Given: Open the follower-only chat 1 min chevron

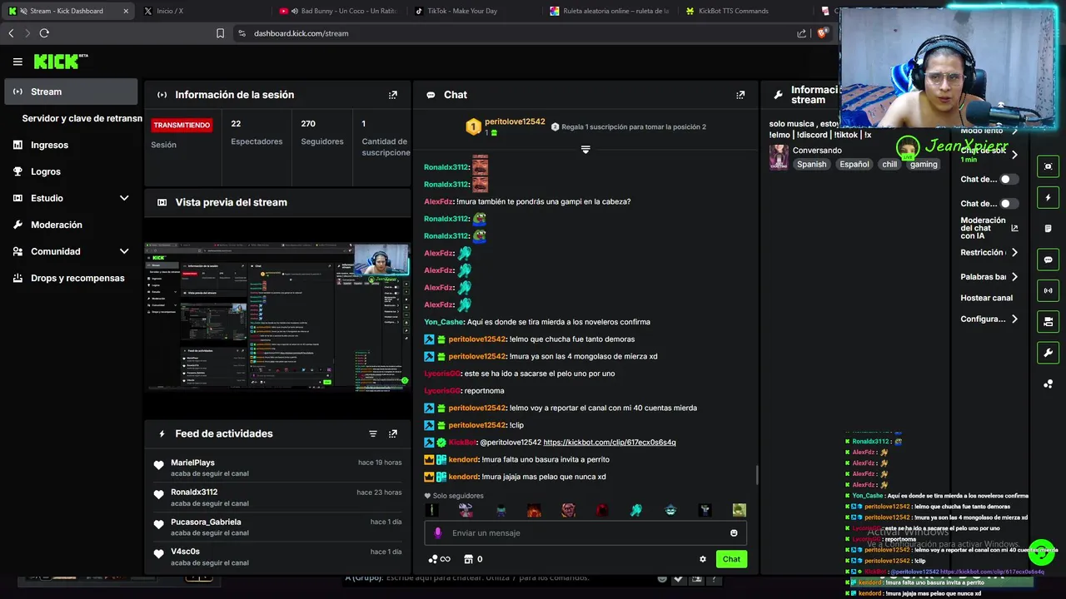Looking at the screenshot, I should pyautogui.click(x=1014, y=155).
